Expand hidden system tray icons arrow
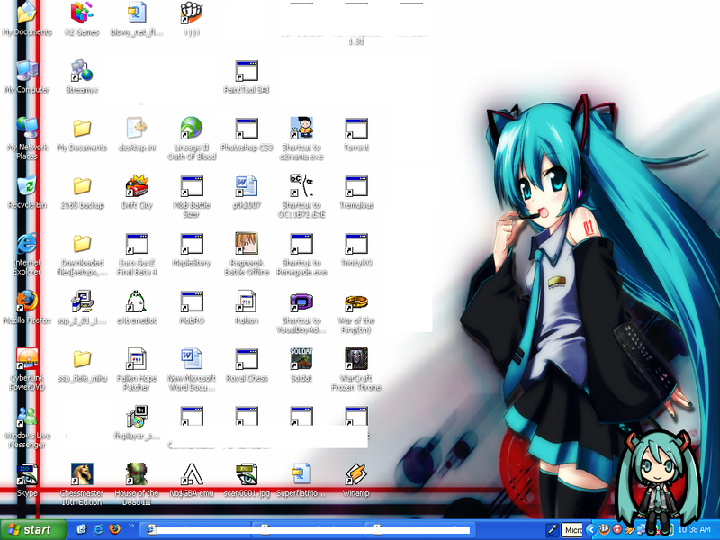This screenshot has width=720, height=540. [x=592, y=530]
